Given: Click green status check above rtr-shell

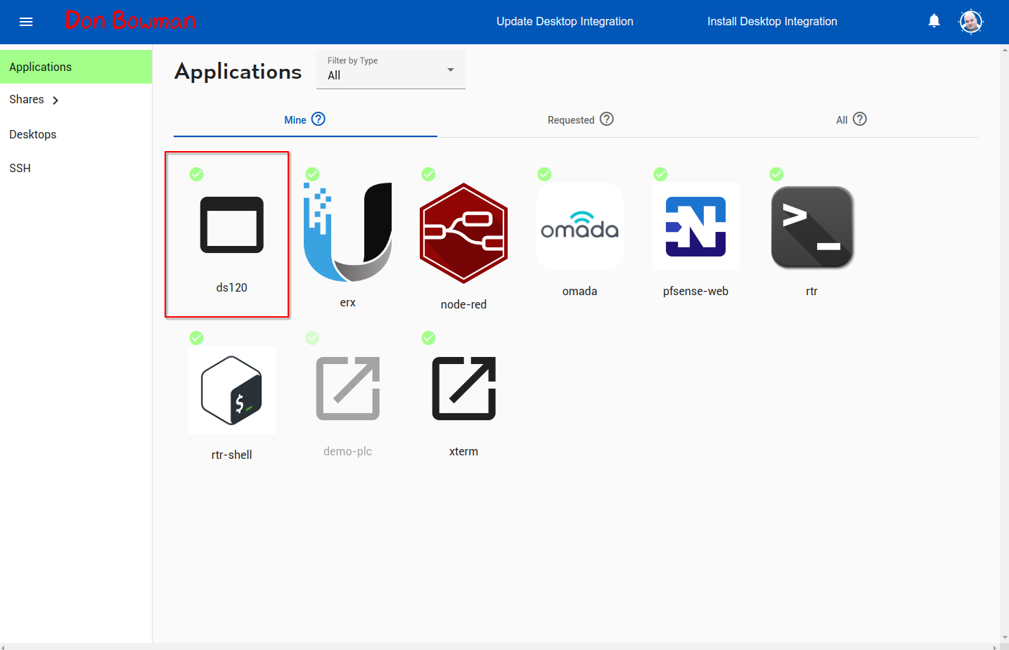Looking at the screenshot, I should click(196, 338).
